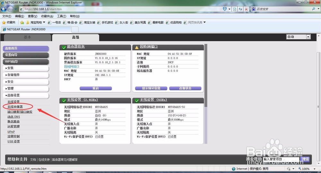Open the 帮助(H) menu
The height and width of the screenshot is (173, 321).
click(x=75, y=16)
